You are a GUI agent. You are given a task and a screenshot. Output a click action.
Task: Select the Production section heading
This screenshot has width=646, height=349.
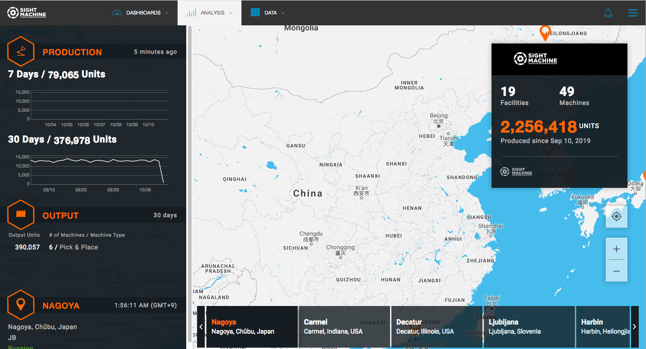click(x=72, y=52)
